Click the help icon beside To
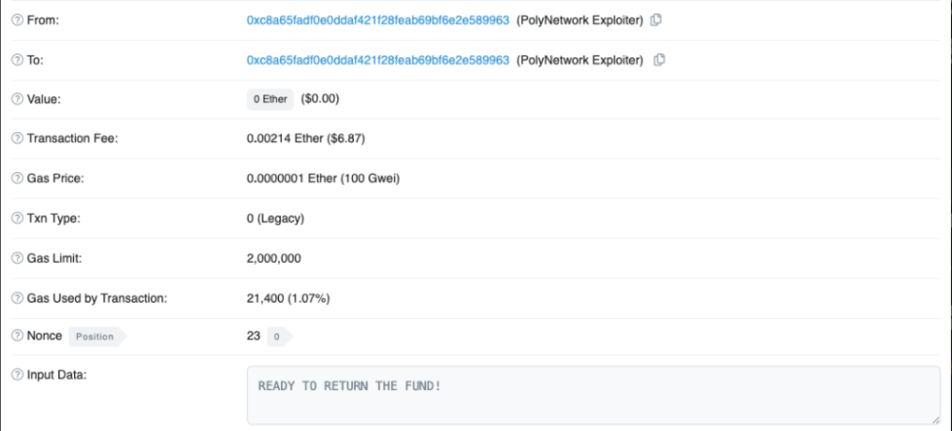 [17, 60]
